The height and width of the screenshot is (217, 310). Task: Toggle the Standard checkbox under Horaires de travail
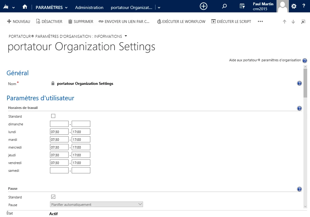pyautogui.click(x=53, y=116)
